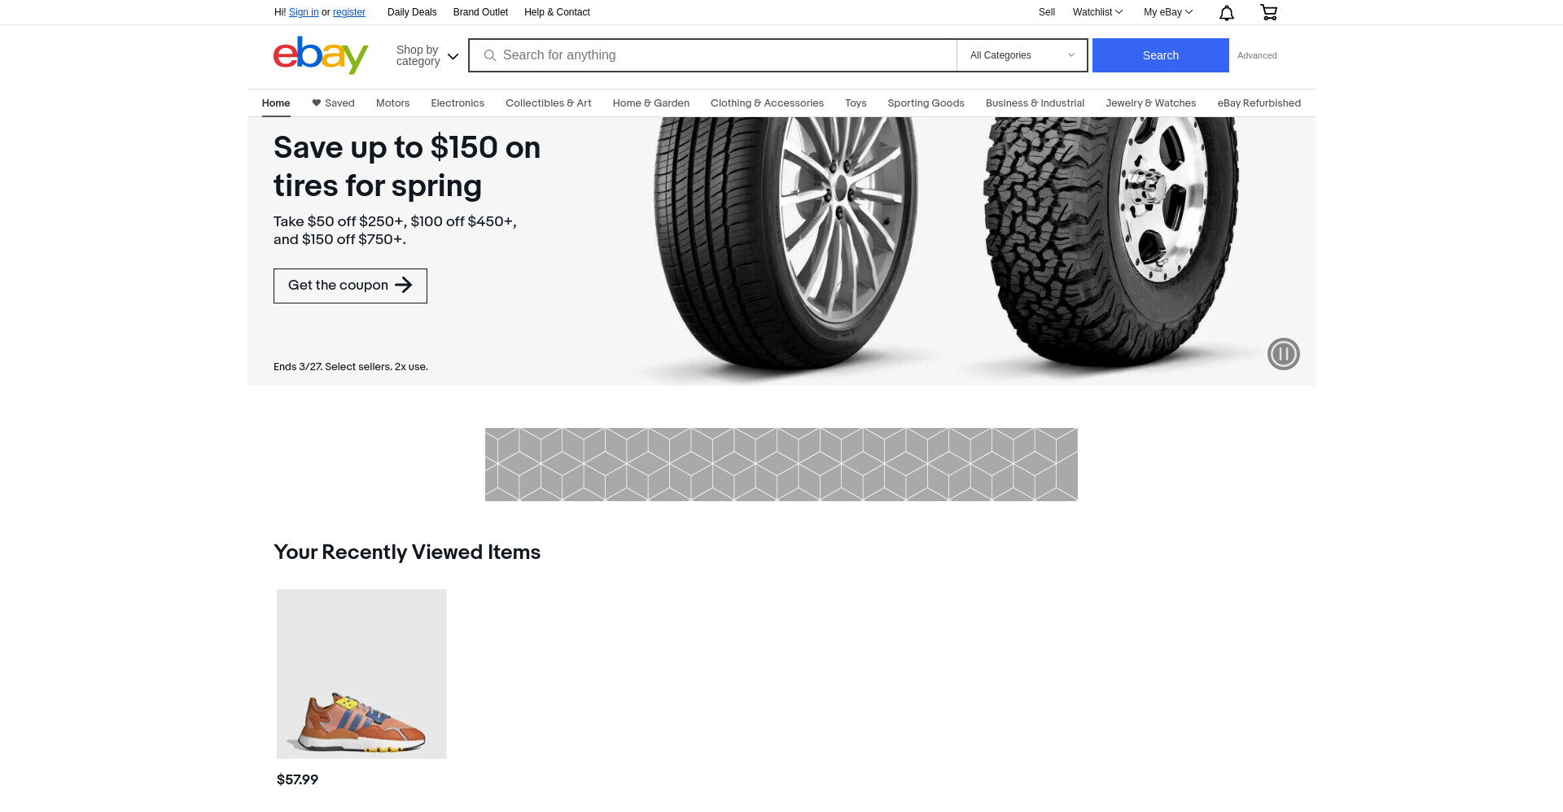Open the shopping cart icon

pyautogui.click(x=1268, y=12)
